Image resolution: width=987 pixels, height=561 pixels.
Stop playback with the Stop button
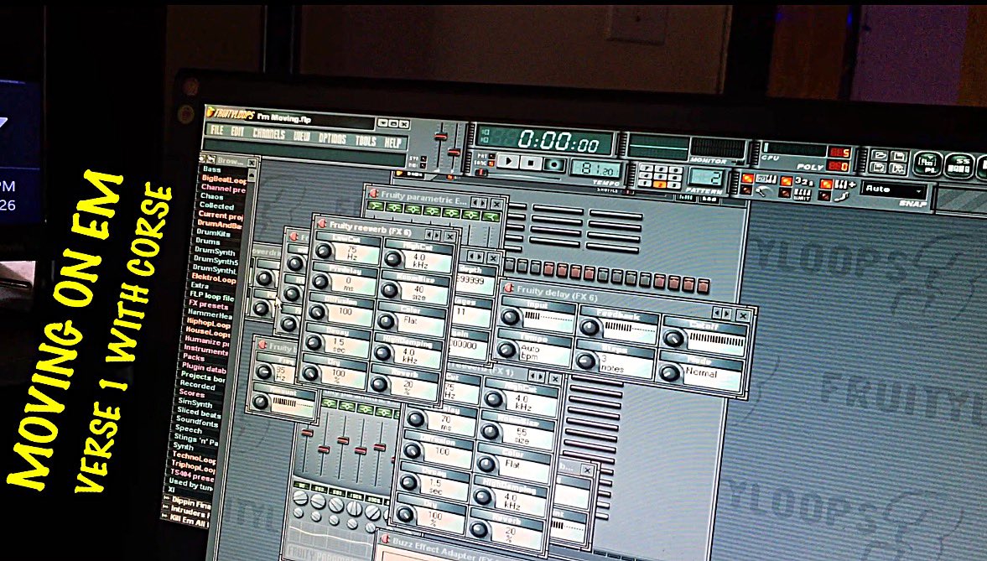(531, 163)
